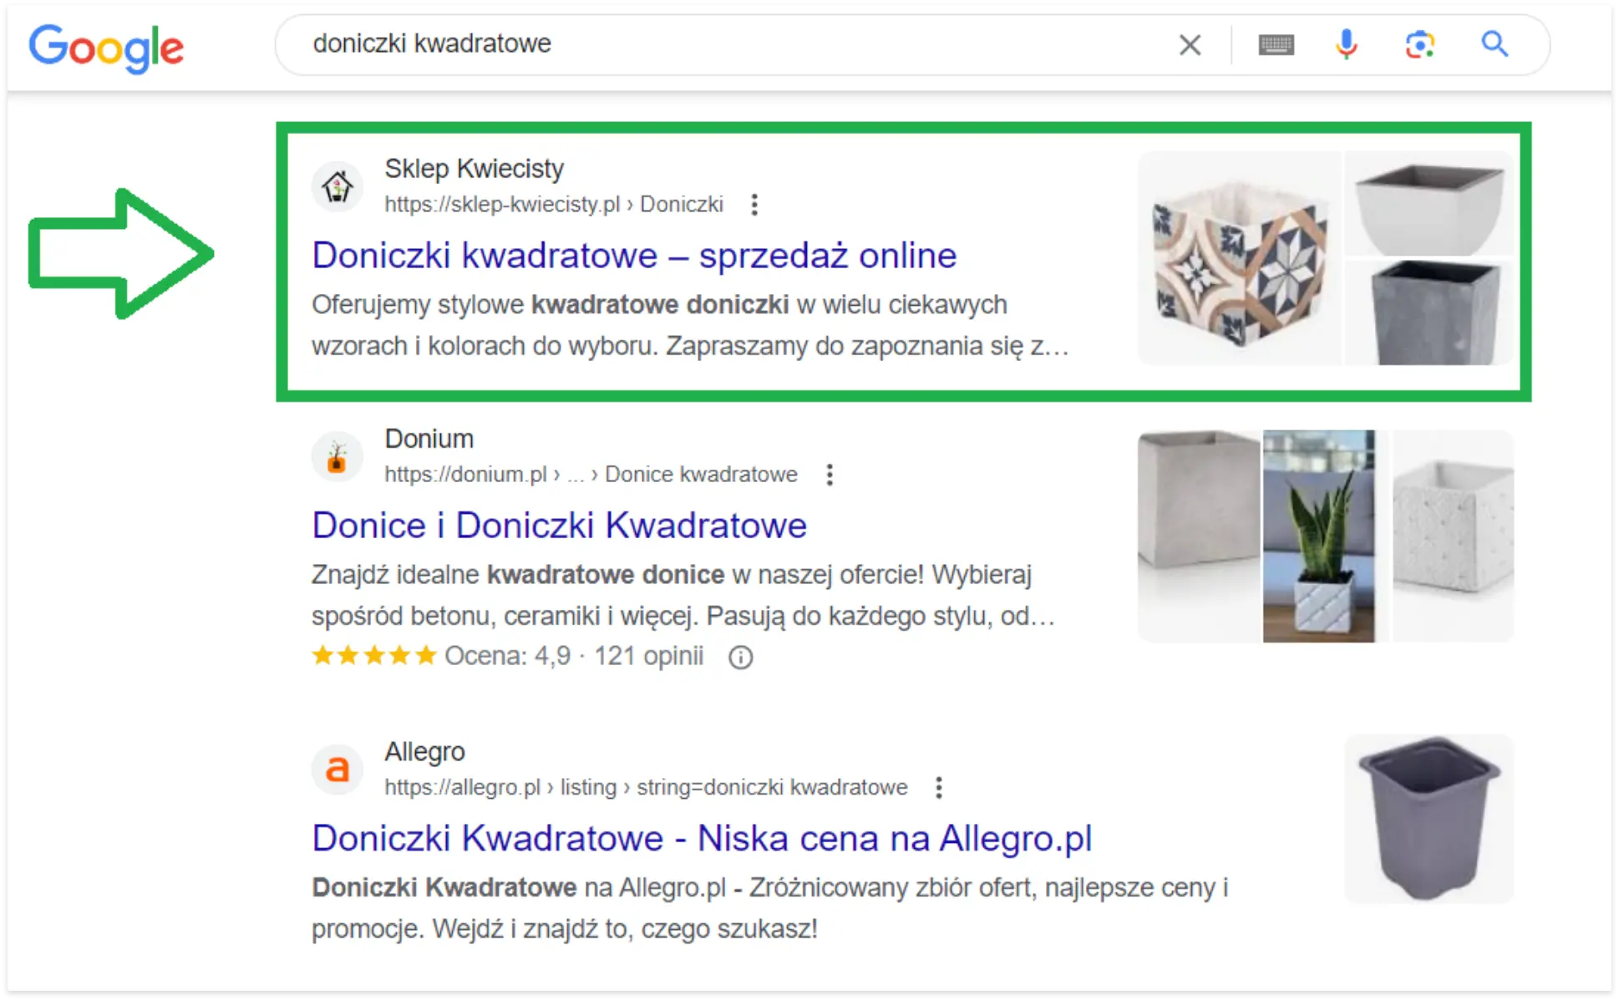Open 'Donice i Doniczki Kwadratowe' result
The height and width of the screenshot is (1001, 1619).
coord(559,525)
